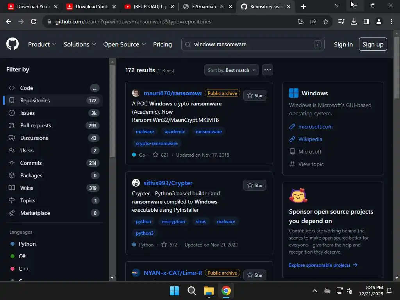Open the sithis993/Crypter repository
400x300 pixels.
[x=168, y=183]
